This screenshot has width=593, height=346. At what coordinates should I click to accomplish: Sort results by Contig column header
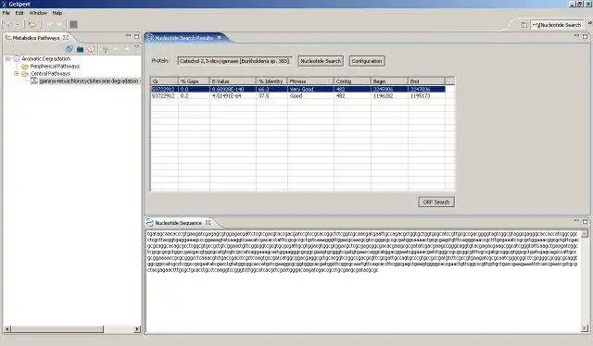352,80
